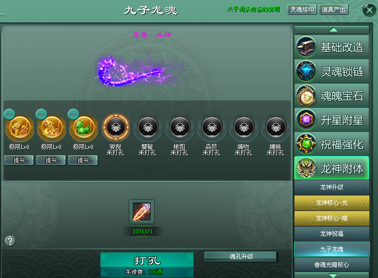Viewport: 378px width, 278px height.
Task: Open the question mark help icon
Action: tap(10, 241)
